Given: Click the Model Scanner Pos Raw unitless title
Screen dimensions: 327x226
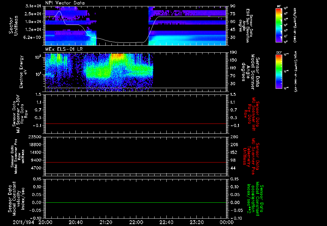Looking at the screenshot, I should [18, 156].
